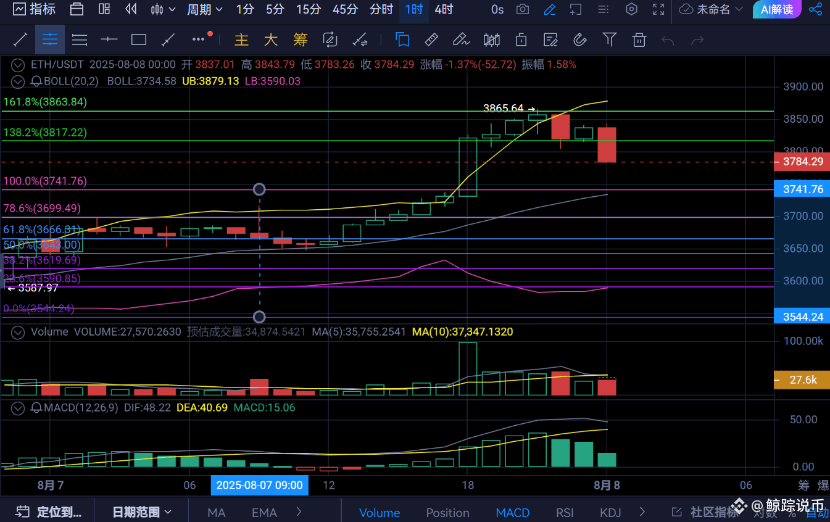Switch to the 4时 timeframe tab
This screenshot has height=522, width=830.
(443, 9)
